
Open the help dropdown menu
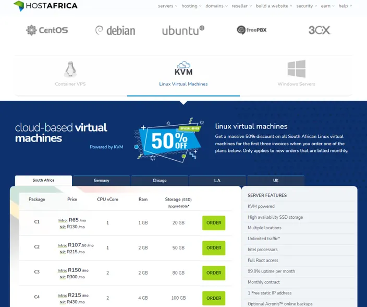pos(345,6)
